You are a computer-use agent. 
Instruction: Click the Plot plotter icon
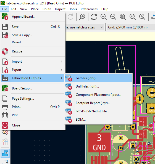coord(5,115)
